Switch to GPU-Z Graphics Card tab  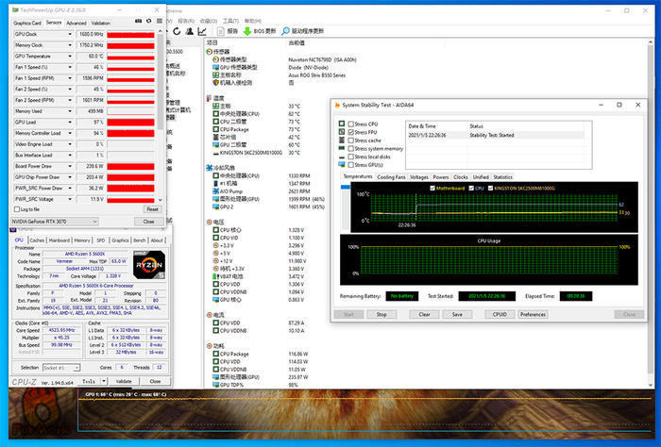27,24
